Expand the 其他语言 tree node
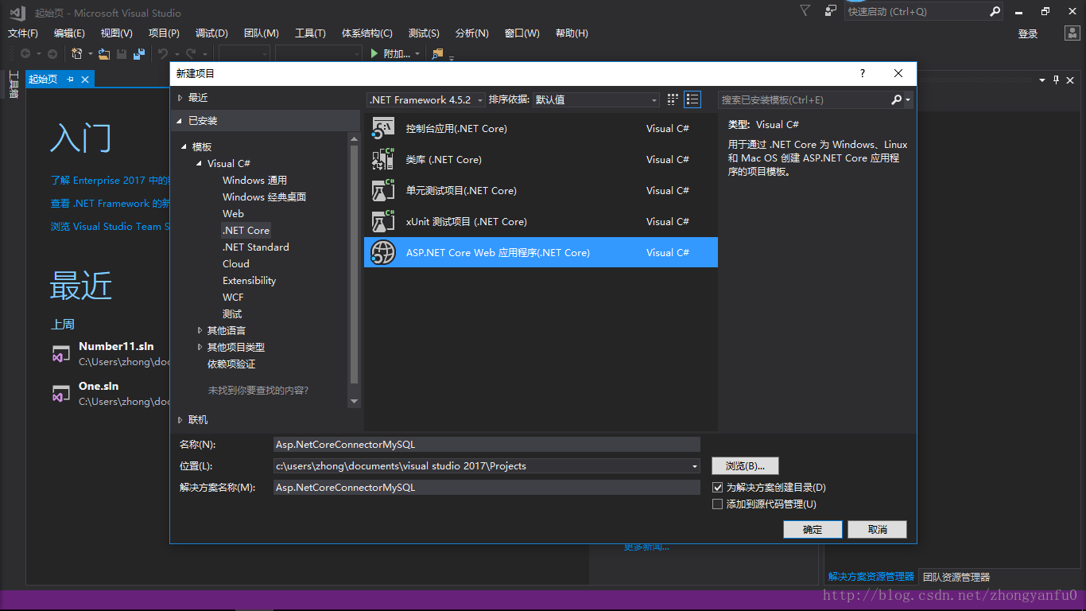The image size is (1086, 611). click(x=200, y=330)
